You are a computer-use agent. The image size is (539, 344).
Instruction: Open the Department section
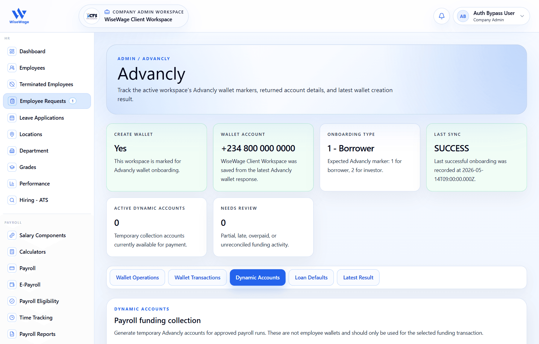(x=47, y=151)
